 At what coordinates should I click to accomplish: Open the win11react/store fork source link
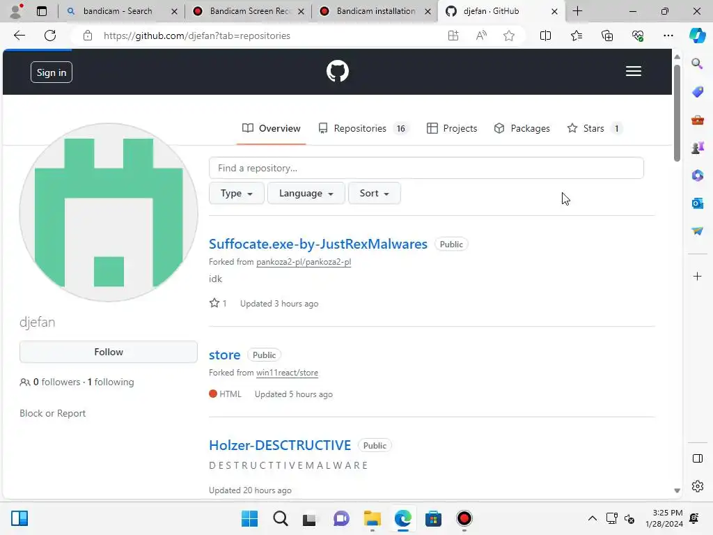coord(287,373)
